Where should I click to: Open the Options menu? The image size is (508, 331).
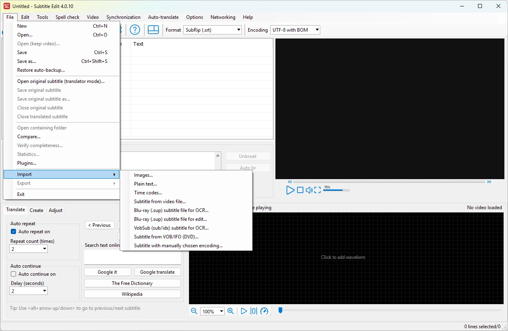pos(195,17)
